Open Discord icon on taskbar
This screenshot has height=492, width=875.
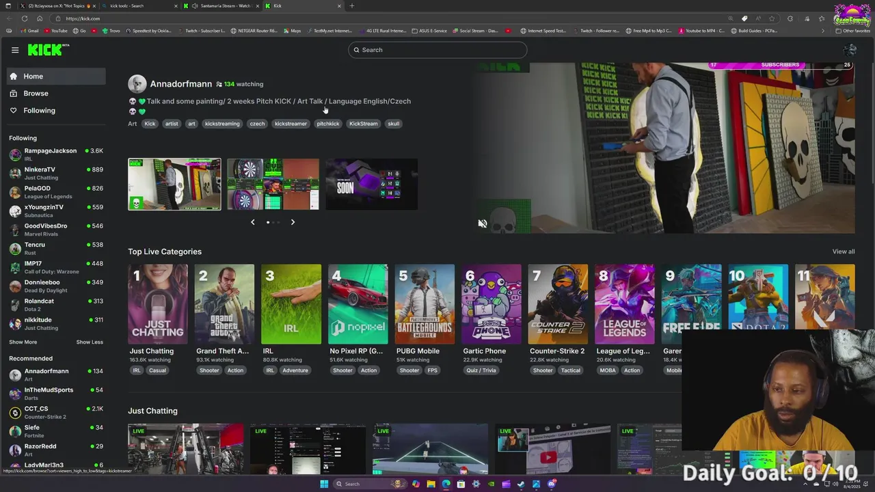point(552,484)
